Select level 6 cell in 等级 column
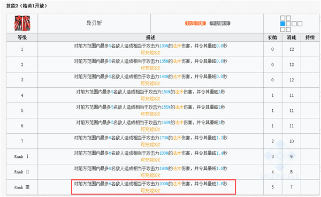321x197 pixels. (x=22, y=126)
